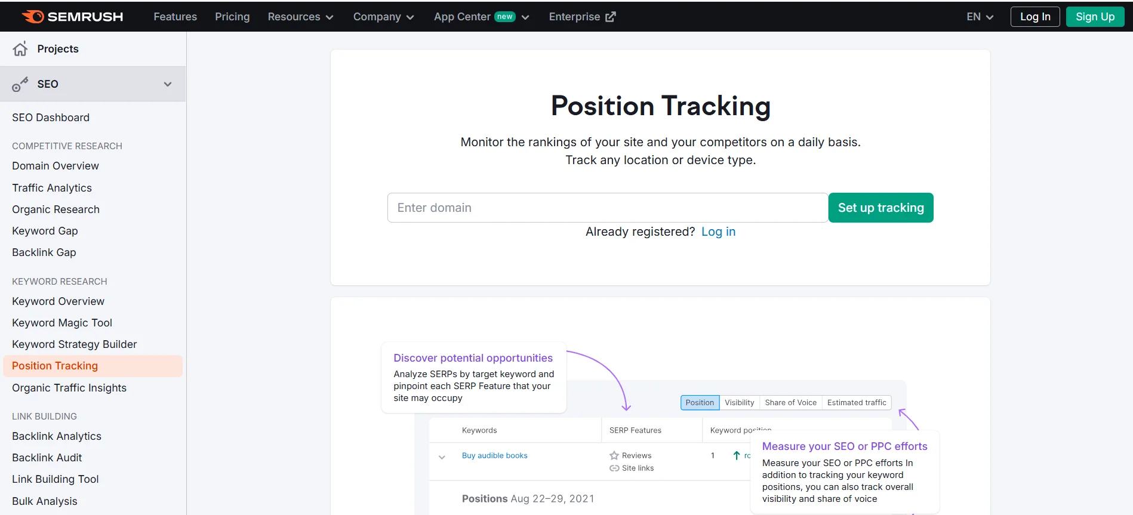
Task: Open Domain Overview in sidebar
Action: click(56, 166)
